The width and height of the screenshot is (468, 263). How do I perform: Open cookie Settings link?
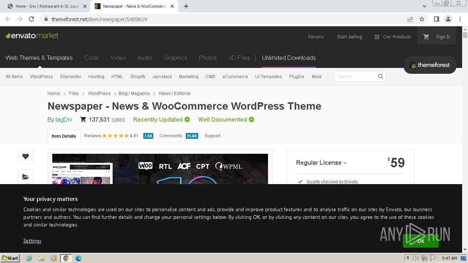[32, 241]
